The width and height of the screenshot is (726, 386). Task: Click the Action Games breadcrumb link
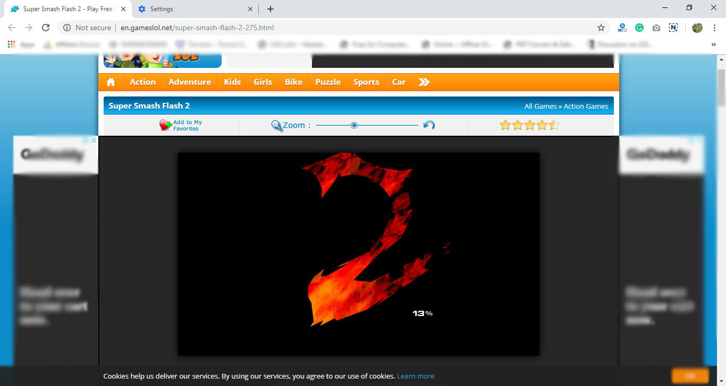(586, 106)
